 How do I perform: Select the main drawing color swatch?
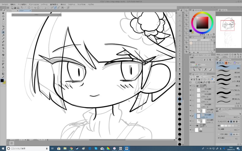click(191, 31)
